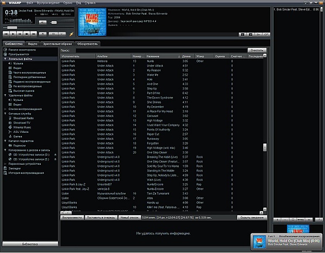
Task: Switch to the Видео tab
Action: [33, 43]
